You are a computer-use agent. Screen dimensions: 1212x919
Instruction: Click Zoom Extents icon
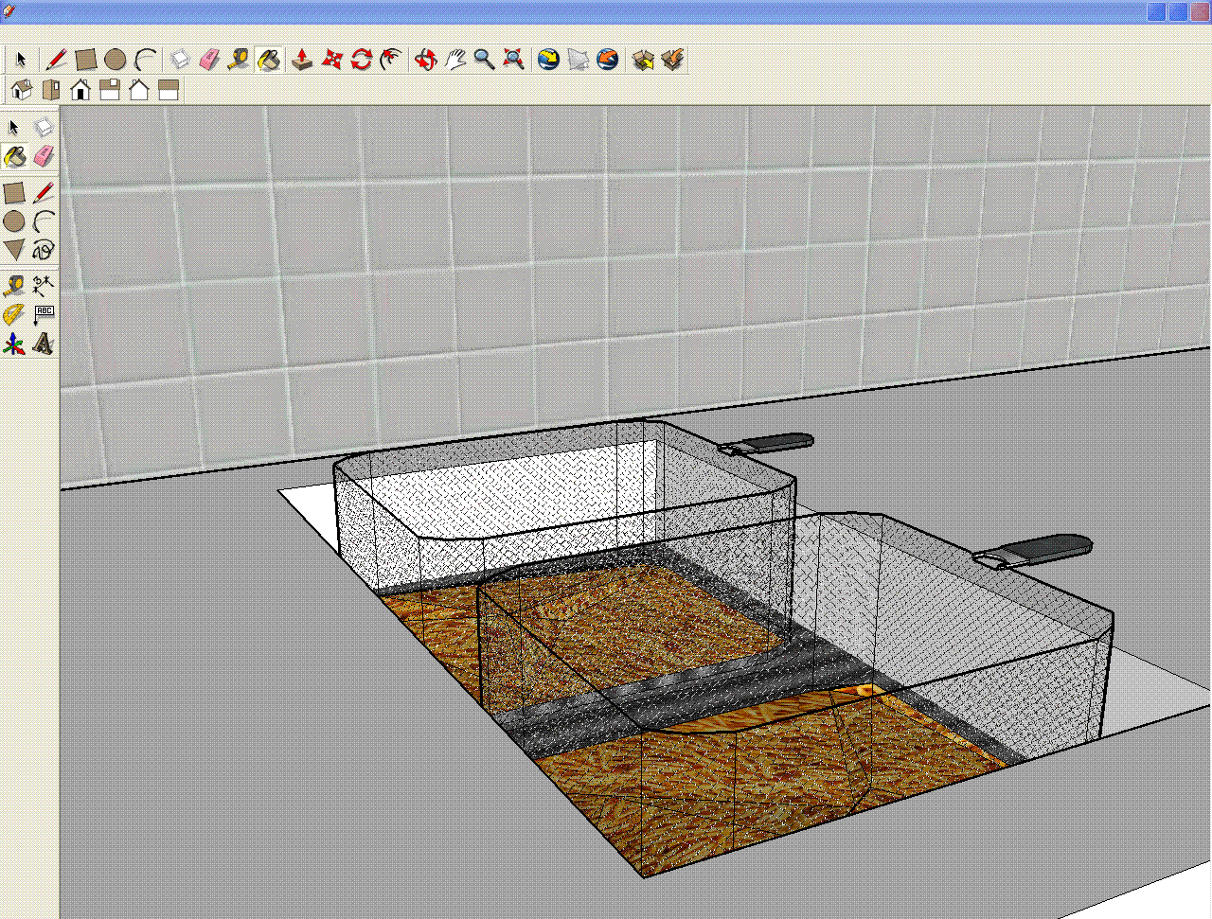[513, 60]
